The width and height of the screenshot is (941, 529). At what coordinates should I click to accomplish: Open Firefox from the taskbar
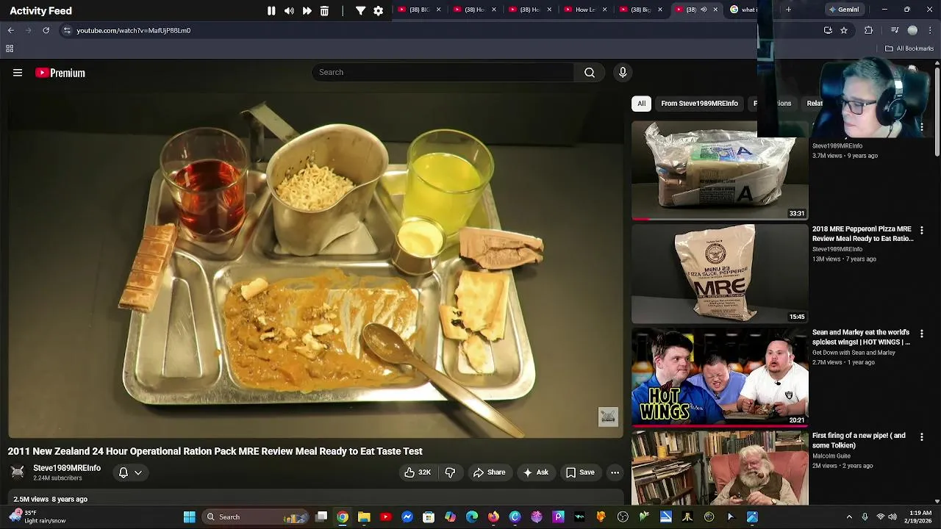(493, 517)
